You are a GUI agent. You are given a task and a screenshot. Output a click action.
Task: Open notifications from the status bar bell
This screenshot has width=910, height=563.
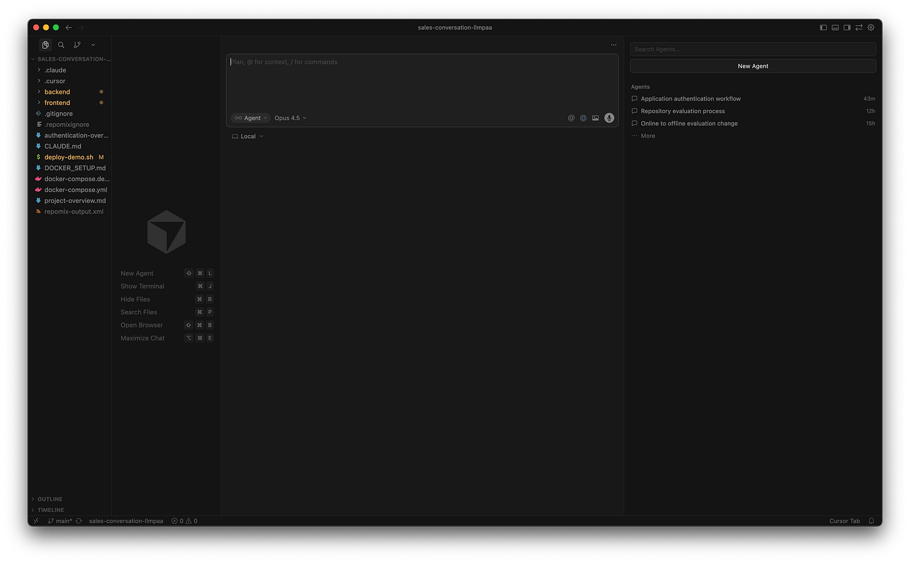(x=871, y=521)
